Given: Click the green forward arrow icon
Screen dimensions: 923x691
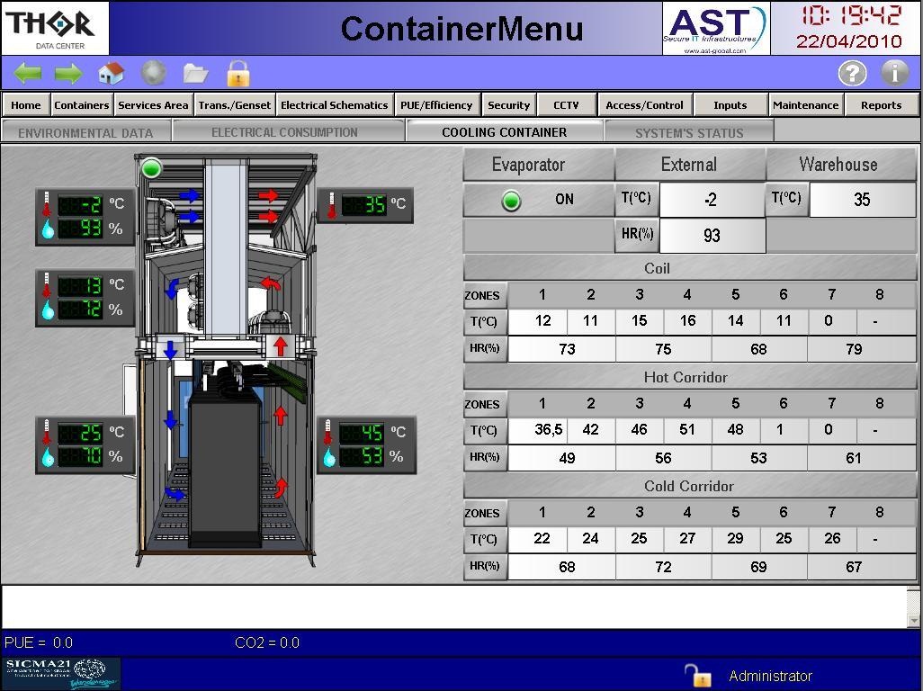Looking at the screenshot, I should 68,74.
